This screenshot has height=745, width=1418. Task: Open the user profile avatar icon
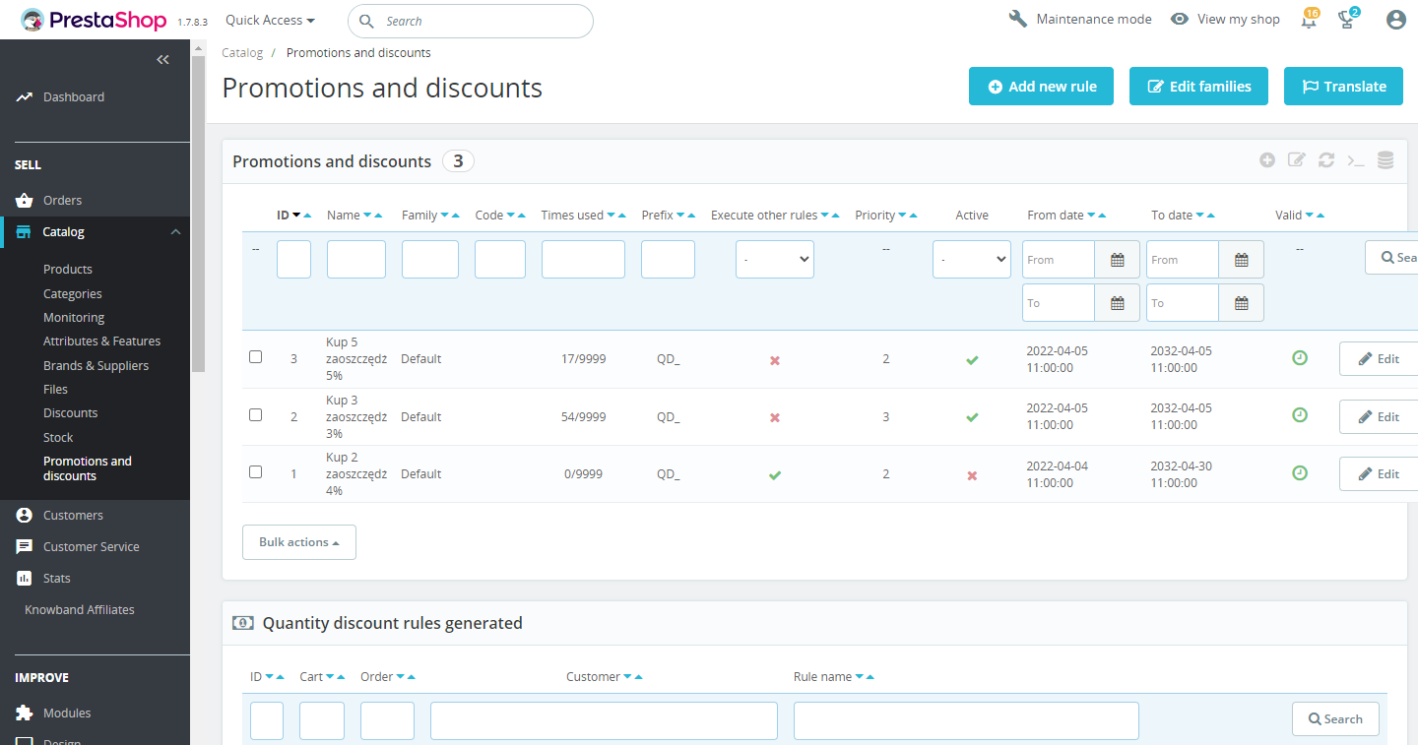pyautogui.click(x=1395, y=20)
